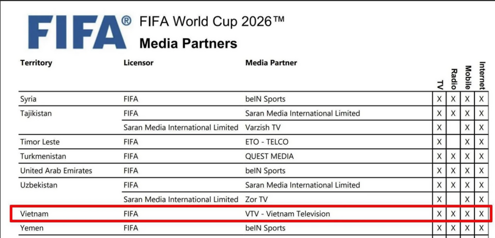This screenshot has height=238, width=495.
Task: Select the Internet column header
Action: click(481, 76)
